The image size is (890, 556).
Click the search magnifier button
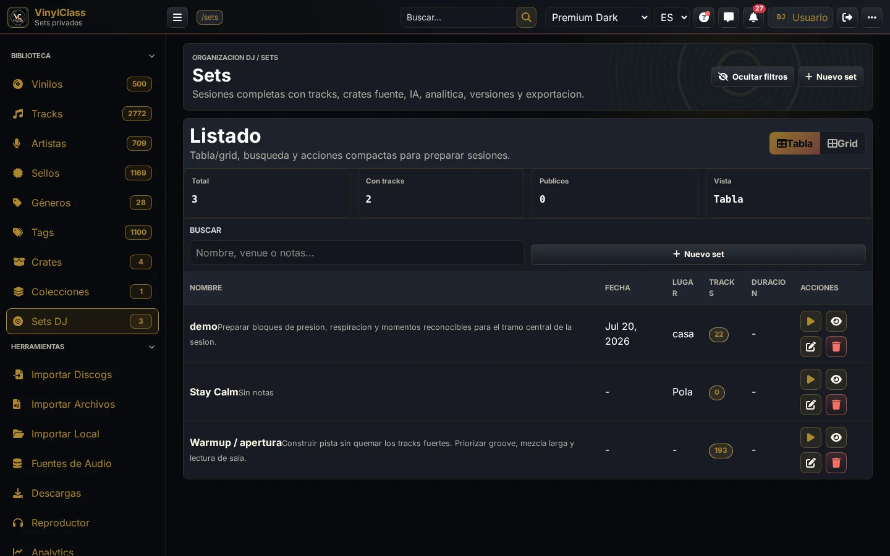(x=527, y=17)
